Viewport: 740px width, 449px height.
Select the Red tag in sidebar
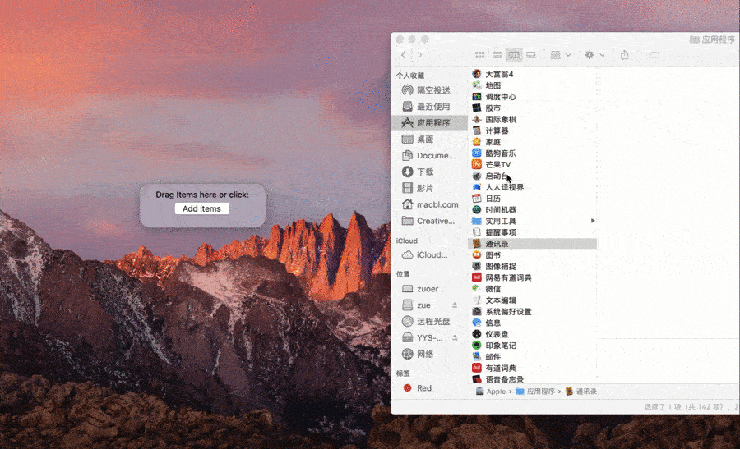tap(429, 388)
